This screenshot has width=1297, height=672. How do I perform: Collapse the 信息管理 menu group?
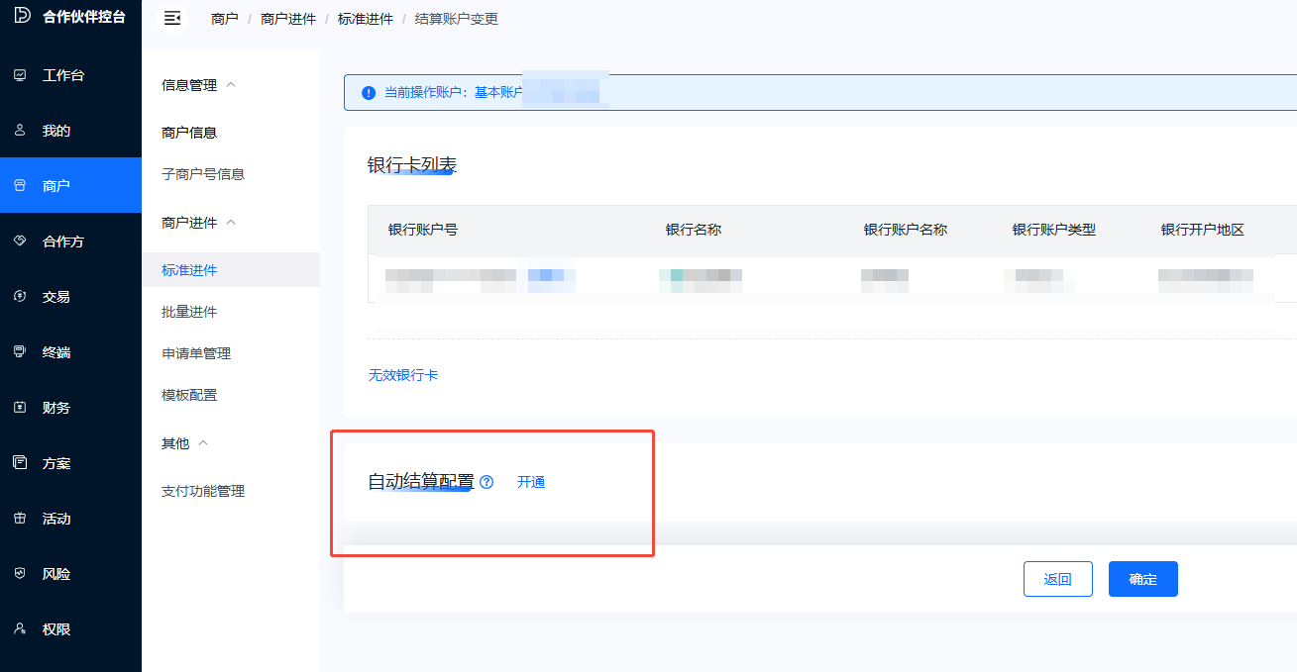[x=231, y=85]
